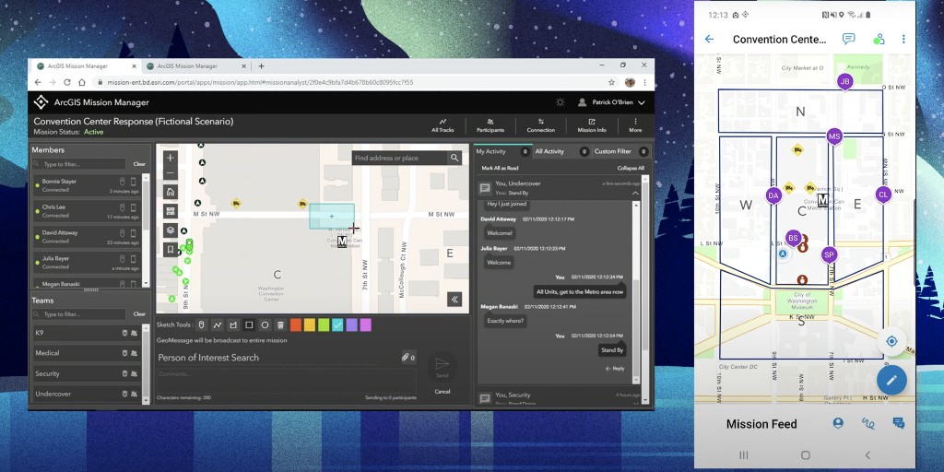Open the map Layers button
The image size is (944, 472).
click(171, 230)
